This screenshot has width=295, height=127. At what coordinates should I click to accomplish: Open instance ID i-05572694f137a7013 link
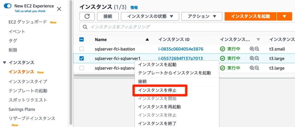(180, 58)
